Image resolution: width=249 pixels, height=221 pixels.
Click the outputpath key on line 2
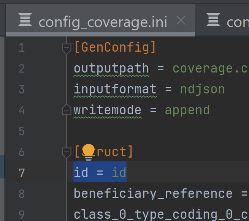[111, 69]
